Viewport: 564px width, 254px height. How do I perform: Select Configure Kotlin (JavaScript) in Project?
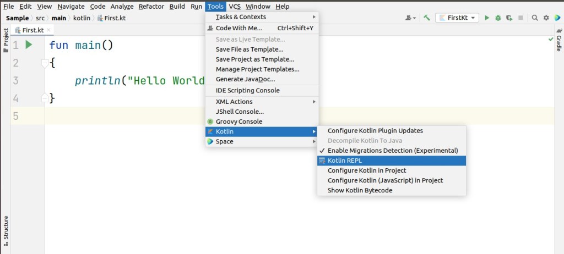point(392,180)
